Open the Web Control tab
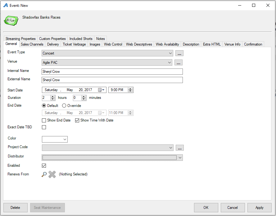276x216 pixels. [x=113, y=44]
